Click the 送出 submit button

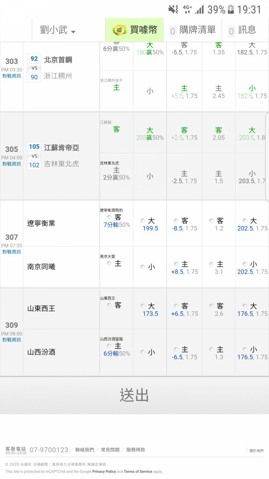(x=134, y=395)
